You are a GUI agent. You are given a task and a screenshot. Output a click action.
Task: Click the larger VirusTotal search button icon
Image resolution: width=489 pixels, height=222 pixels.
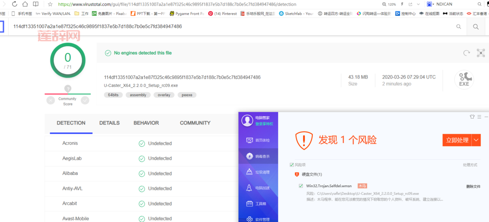tap(476, 27)
